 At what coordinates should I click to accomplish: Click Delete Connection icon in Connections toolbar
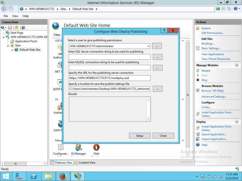[23, 28]
